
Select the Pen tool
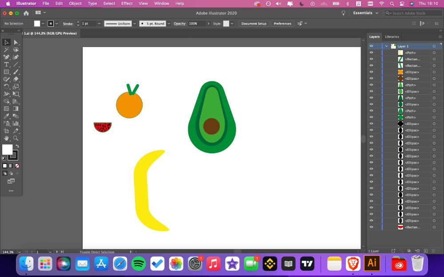tap(6, 57)
